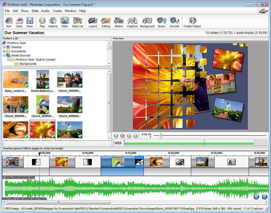Open the File menu
Viewport: 271px width, 213px height.
coord(7,11)
